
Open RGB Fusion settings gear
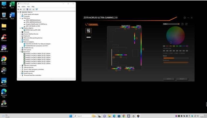(185, 18)
